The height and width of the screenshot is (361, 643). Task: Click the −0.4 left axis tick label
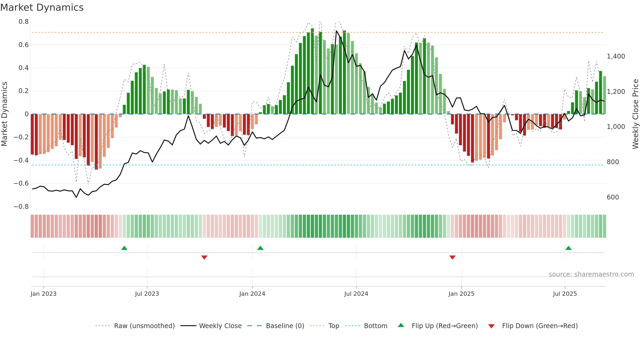(21, 160)
